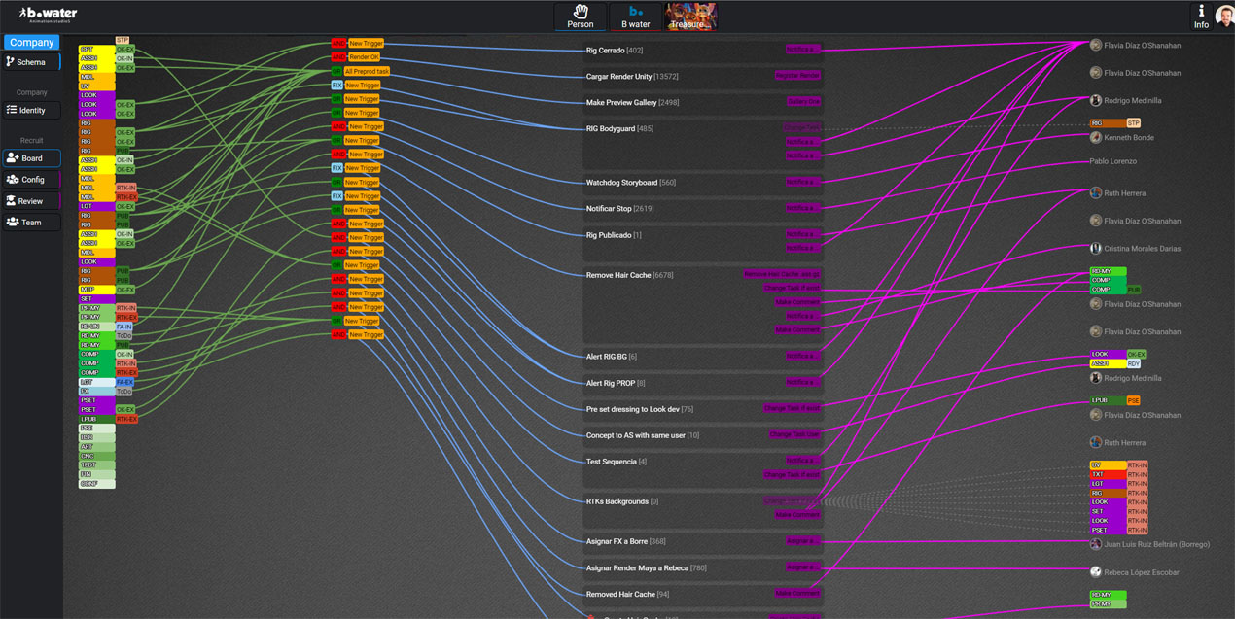Click Rodrigo Medinilla's avatar icon
The height and width of the screenshot is (619, 1235).
pyautogui.click(x=1096, y=100)
